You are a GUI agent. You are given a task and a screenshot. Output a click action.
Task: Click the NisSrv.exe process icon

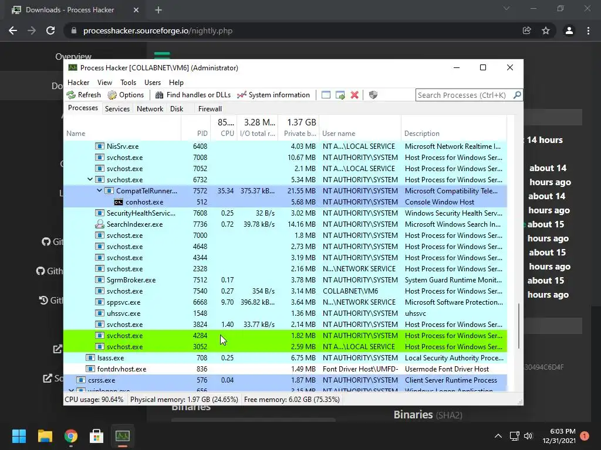tap(100, 146)
